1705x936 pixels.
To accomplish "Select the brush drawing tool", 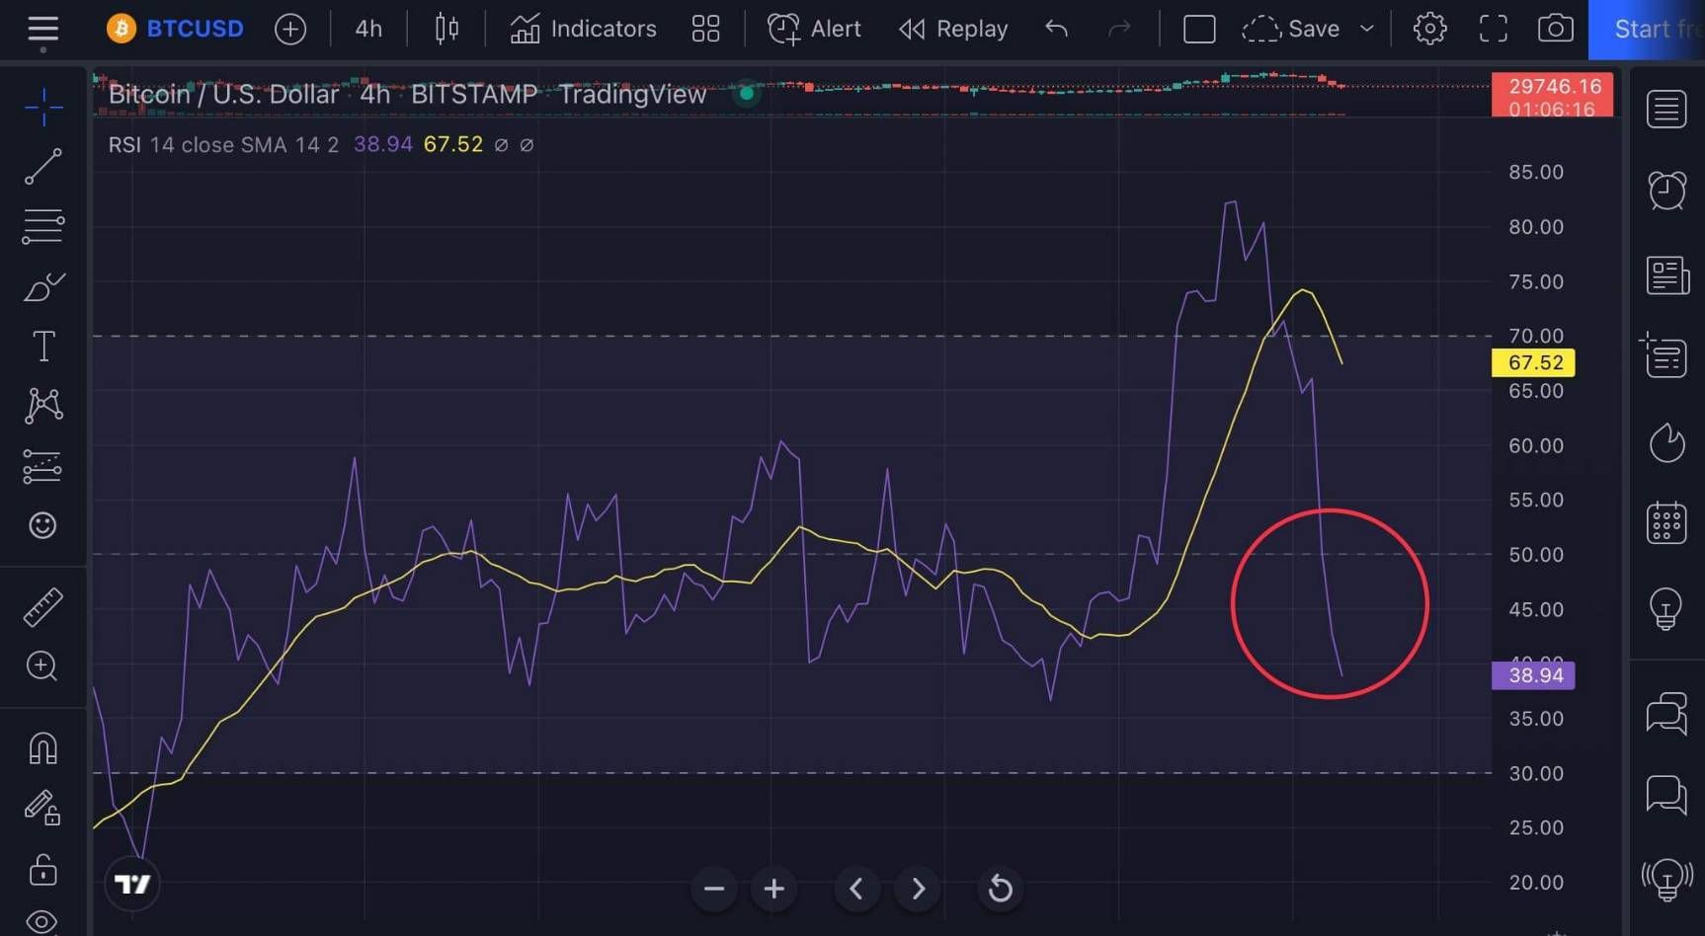I will click(42, 287).
